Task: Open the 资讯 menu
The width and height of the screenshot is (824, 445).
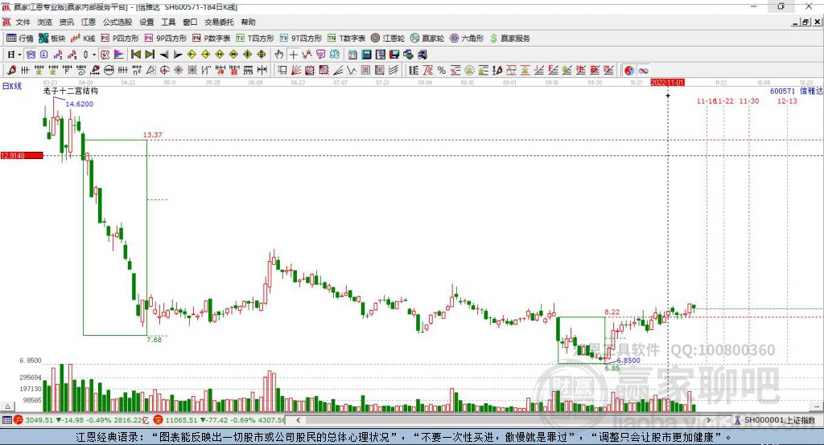Action: coord(66,22)
